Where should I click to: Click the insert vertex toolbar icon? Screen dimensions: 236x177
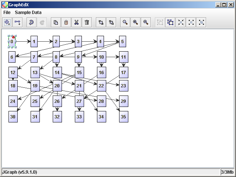coord(7,22)
